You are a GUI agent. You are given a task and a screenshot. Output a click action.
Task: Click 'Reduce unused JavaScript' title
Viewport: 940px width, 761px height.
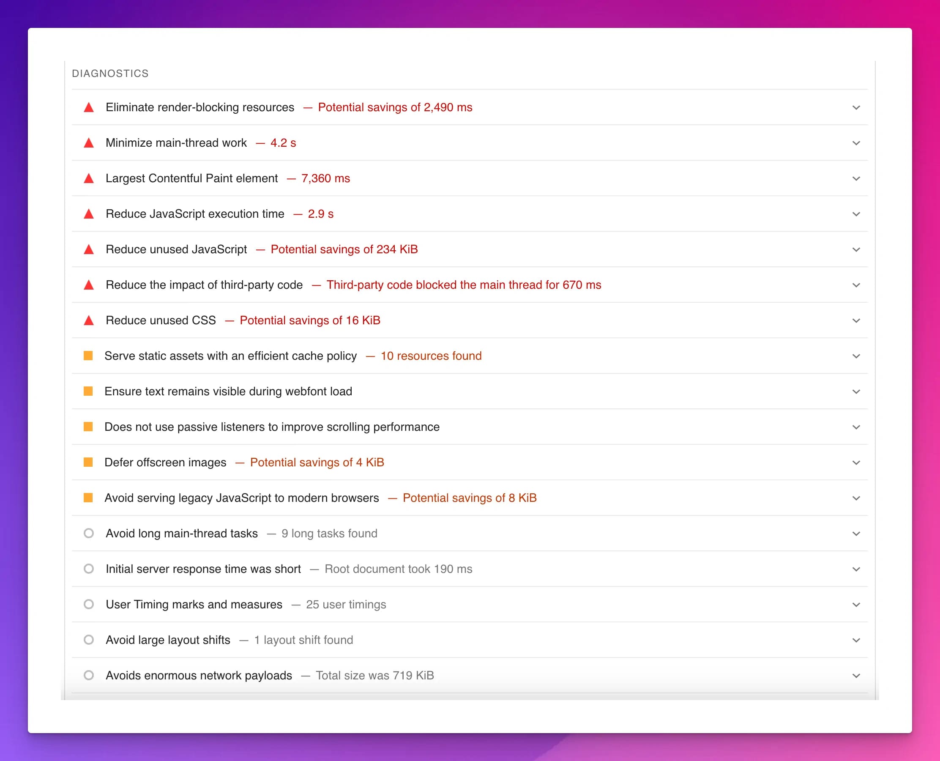point(176,249)
